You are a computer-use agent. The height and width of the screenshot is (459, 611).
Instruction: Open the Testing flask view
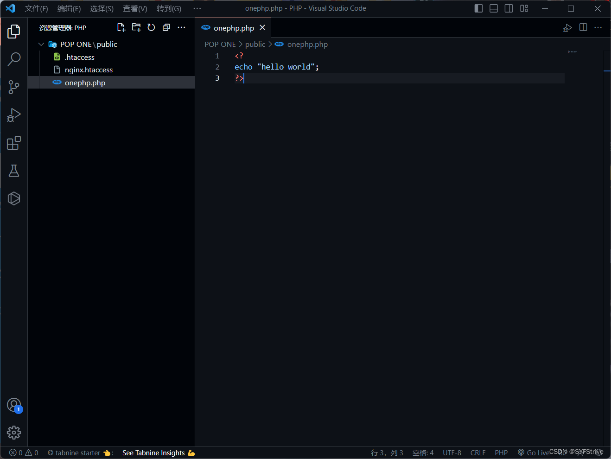pyautogui.click(x=14, y=171)
